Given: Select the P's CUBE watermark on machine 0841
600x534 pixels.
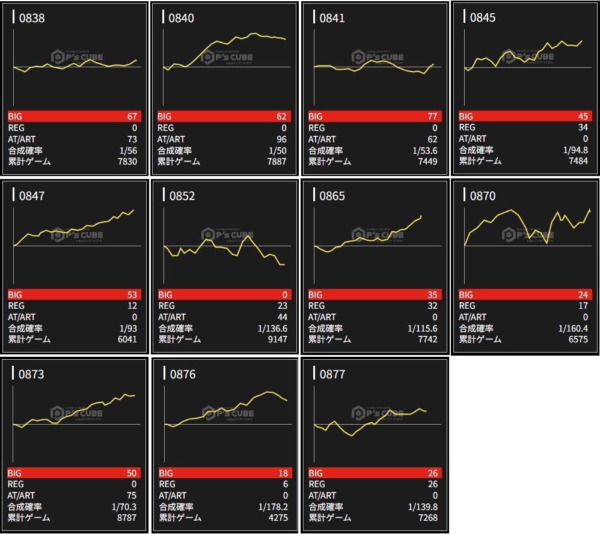Looking at the screenshot, I should click(378, 58).
